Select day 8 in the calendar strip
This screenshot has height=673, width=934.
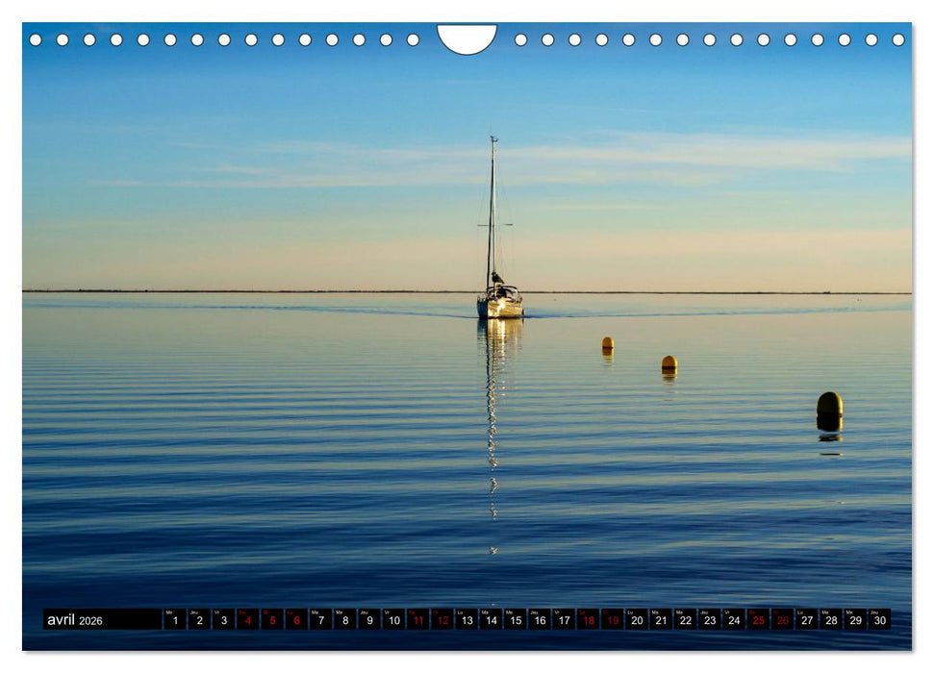click(345, 621)
